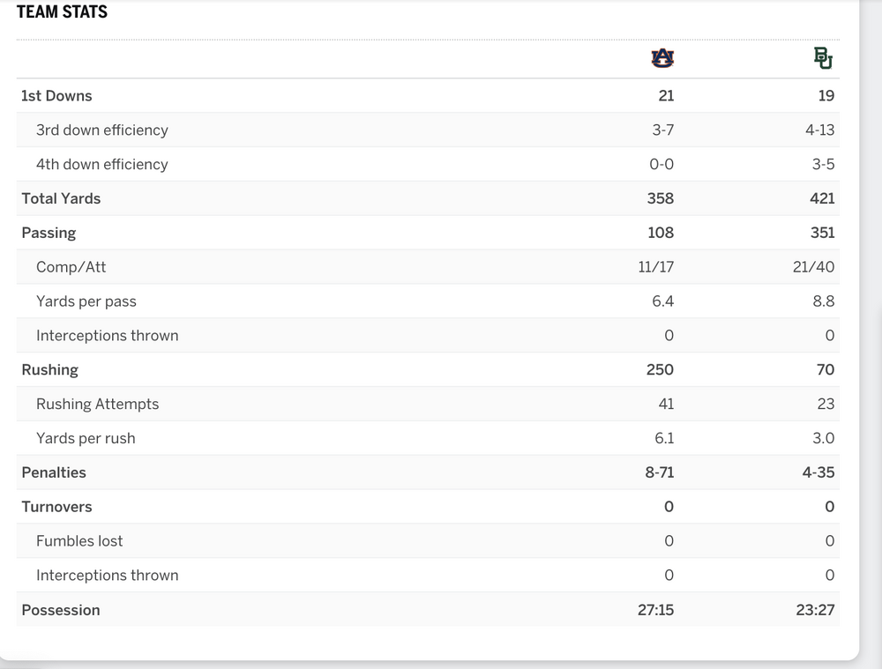Select the 3rd down efficiency label

[101, 130]
